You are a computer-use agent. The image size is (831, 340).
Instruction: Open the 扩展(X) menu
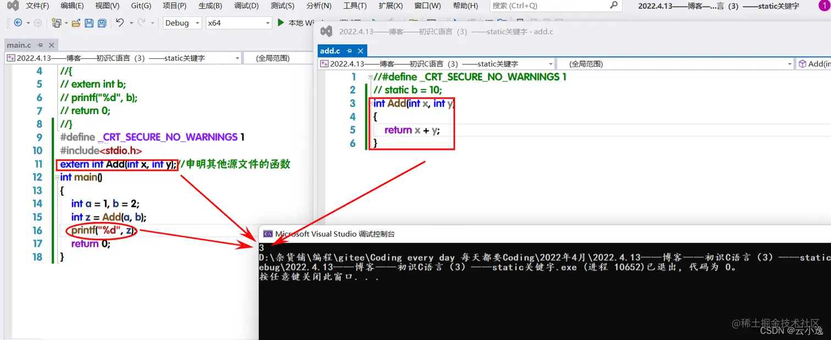pyautogui.click(x=390, y=5)
